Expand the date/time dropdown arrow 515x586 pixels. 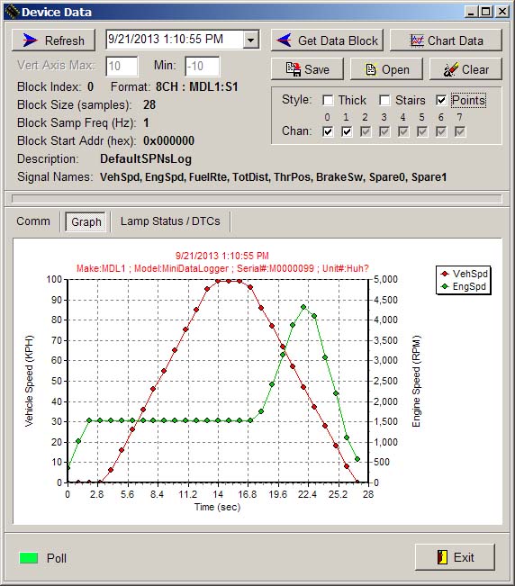coord(251,40)
